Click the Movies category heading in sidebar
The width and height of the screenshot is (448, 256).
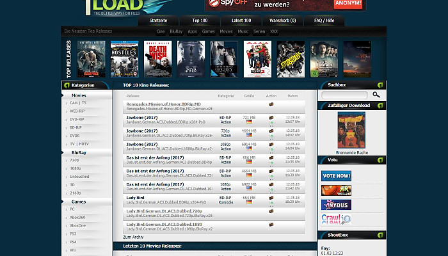(79, 95)
